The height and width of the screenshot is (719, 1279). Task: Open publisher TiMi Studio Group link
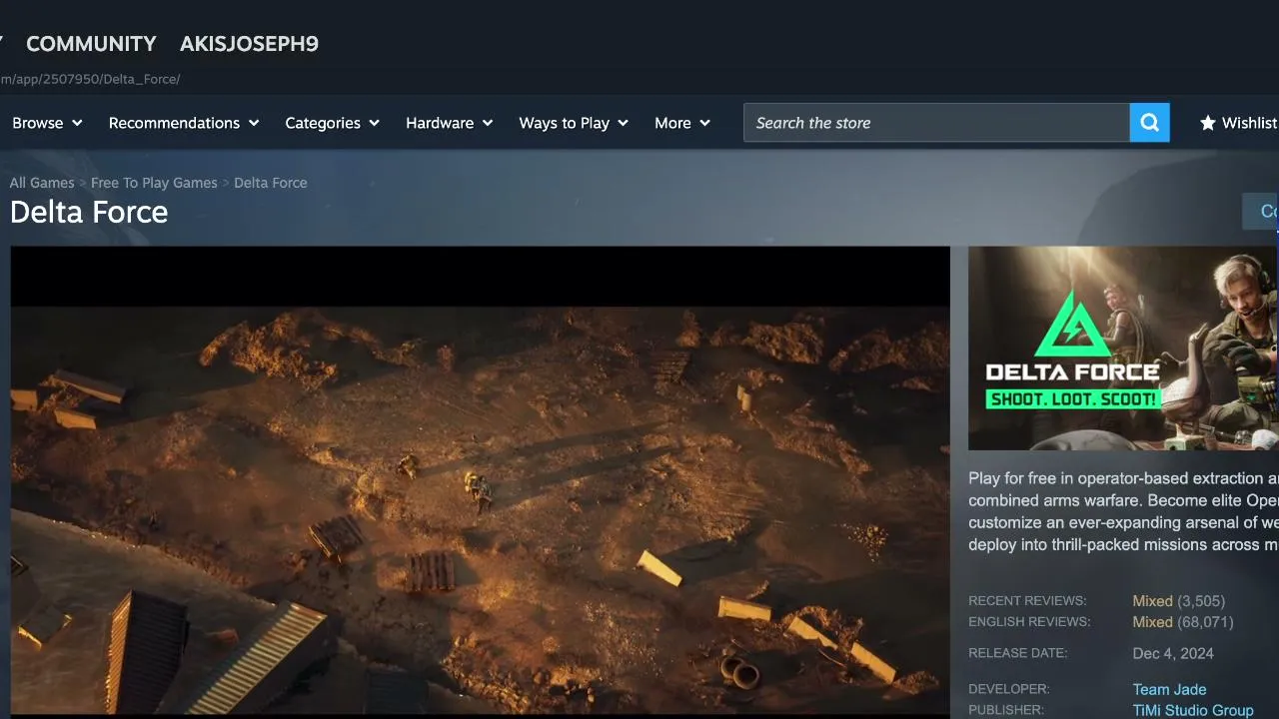tap(1193, 710)
